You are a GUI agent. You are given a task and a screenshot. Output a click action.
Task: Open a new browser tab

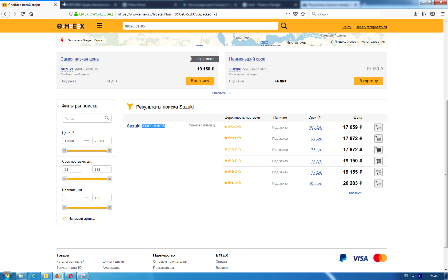click(64, 4)
